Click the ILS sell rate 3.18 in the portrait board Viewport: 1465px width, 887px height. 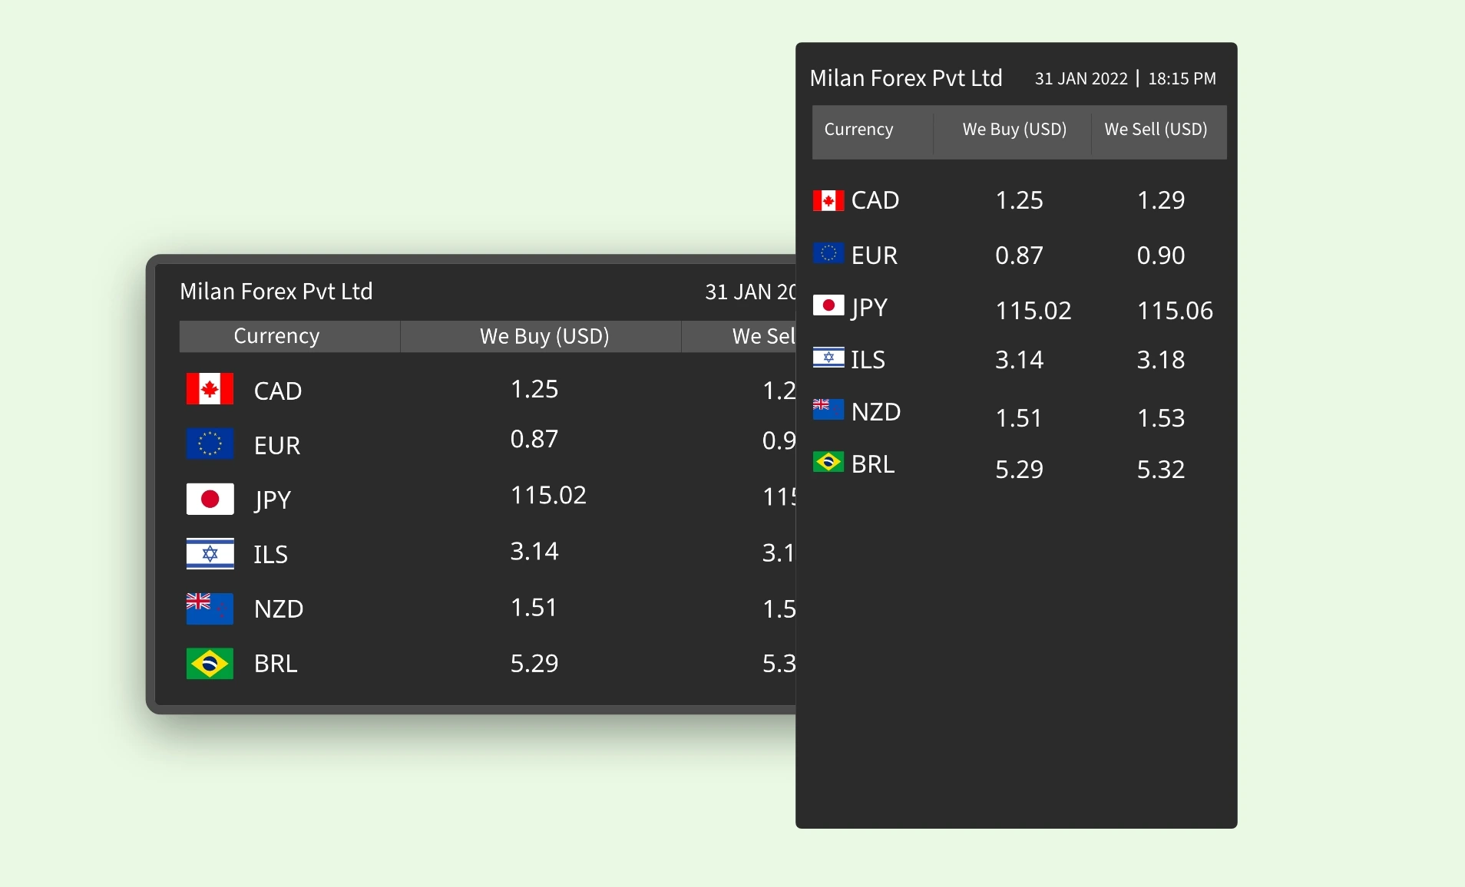click(x=1161, y=360)
